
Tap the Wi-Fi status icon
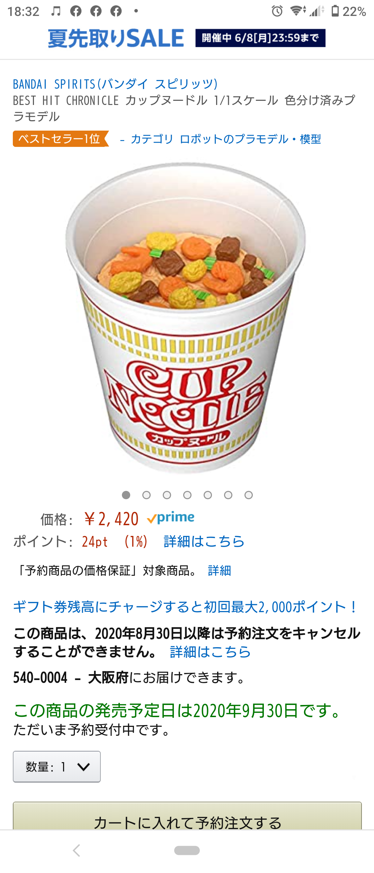pyautogui.click(x=298, y=11)
